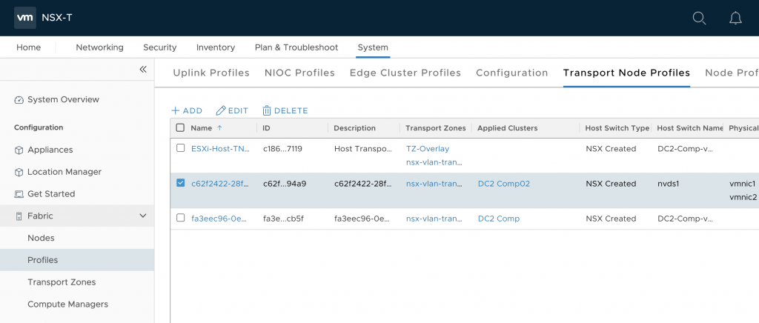Click the VMware NSX-T logo
759x323 pixels.
(x=25, y=18)
